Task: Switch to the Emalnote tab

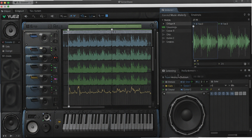Action: (196, 15)
